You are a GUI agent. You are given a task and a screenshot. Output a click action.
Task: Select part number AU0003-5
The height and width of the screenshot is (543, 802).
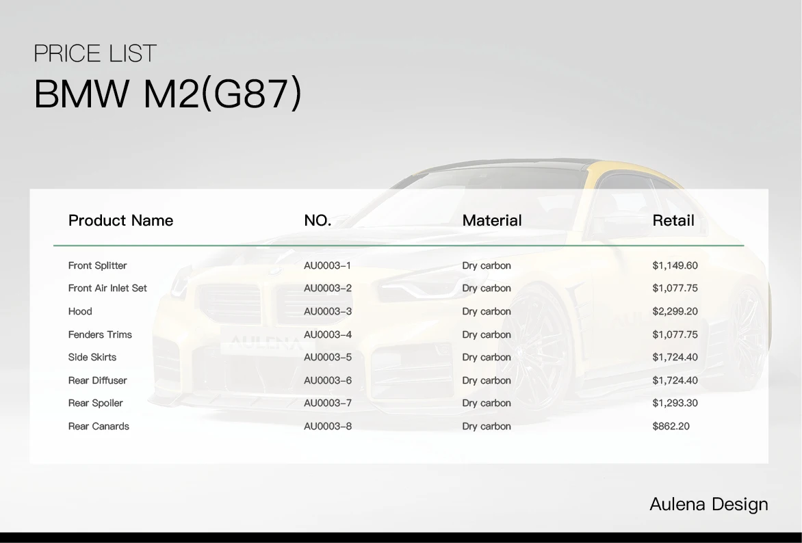(328, 357)
